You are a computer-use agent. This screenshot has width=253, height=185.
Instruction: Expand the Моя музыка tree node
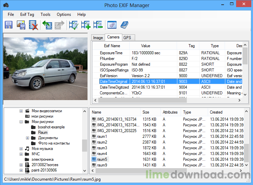[x=21, y=149]
